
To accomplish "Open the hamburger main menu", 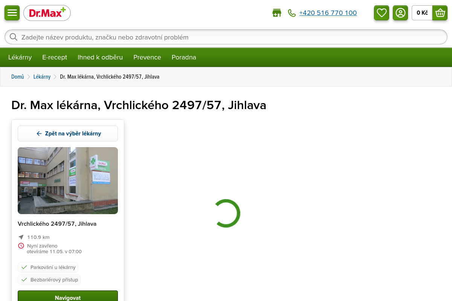I will (x=12, y=13).
